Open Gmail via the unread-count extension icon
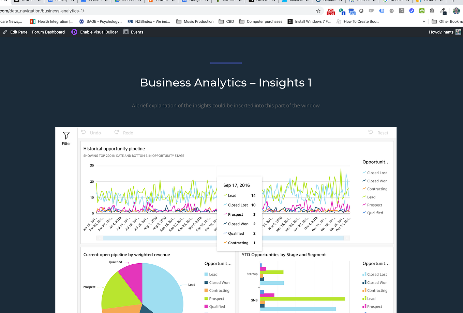Image resolution: width=463 pixels, height=313 pixels. (x=330, y=11)
